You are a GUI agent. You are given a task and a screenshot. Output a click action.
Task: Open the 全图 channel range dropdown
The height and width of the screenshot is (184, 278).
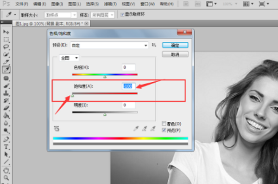[x=69, y=58]
